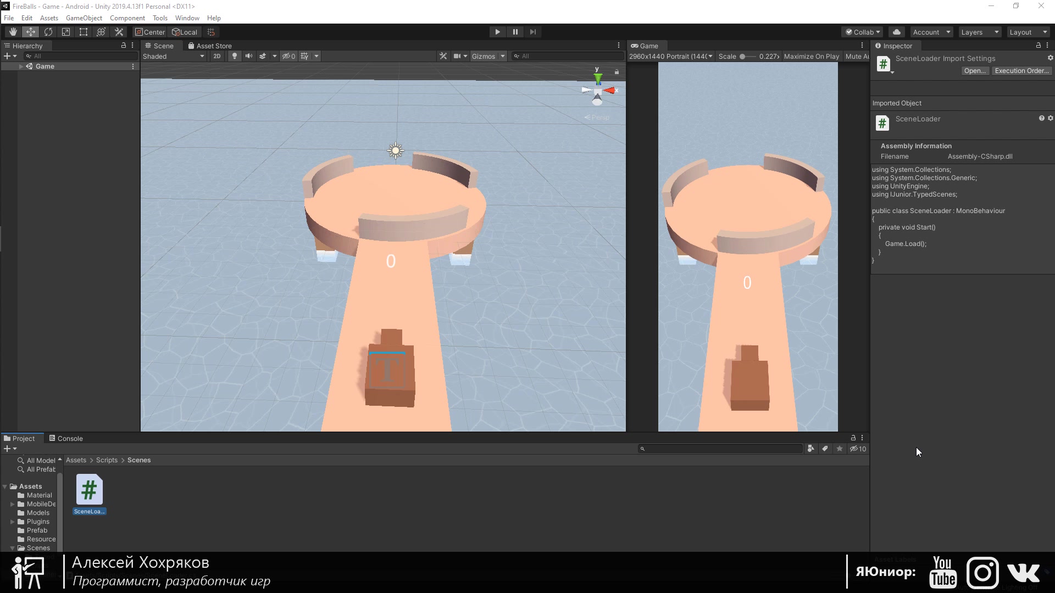
Task: Open the Shaded rendering mode dropdown
Action: click(x=173, y=56)
